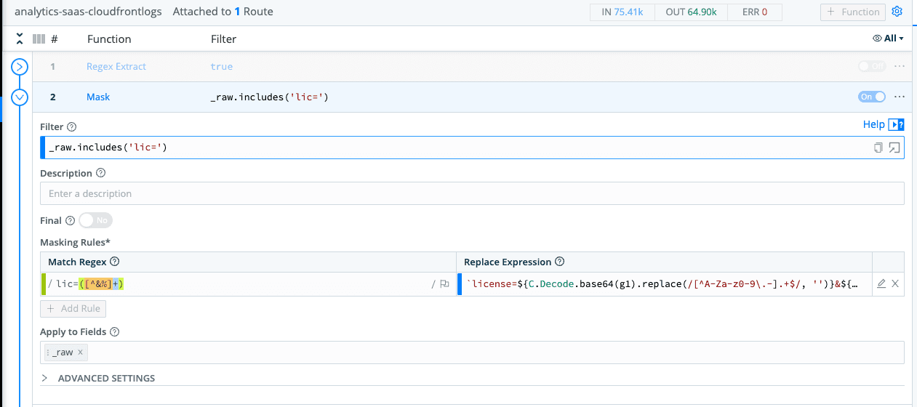917x407 pixels.
Task: Open pipeline settings gear icon
Action: click(897, 12)
